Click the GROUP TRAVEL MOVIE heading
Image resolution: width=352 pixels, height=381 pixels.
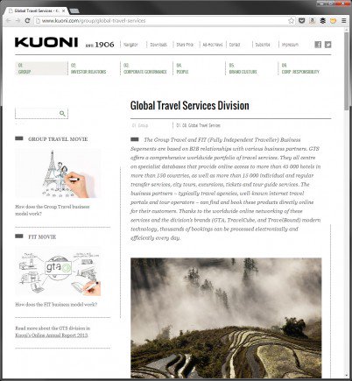point(58,139)
